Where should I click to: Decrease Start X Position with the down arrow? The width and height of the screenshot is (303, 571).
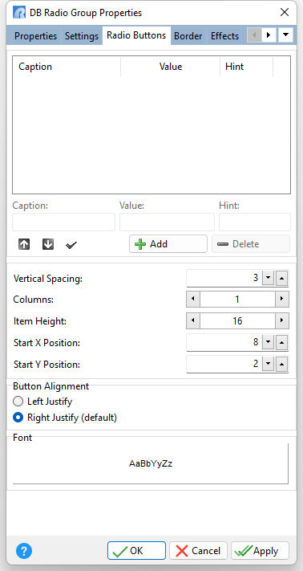(268, 342)
